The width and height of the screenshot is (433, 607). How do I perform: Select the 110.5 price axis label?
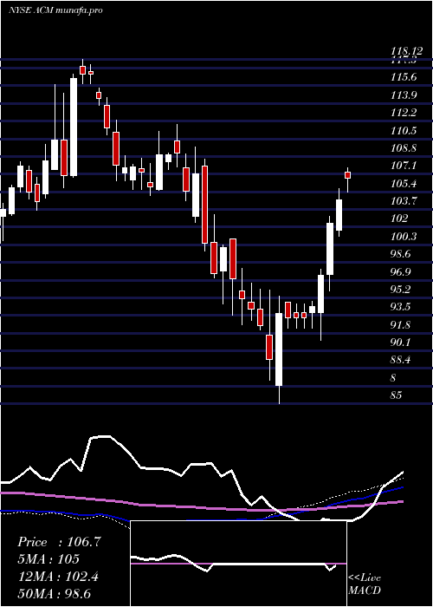coord(404,130)
